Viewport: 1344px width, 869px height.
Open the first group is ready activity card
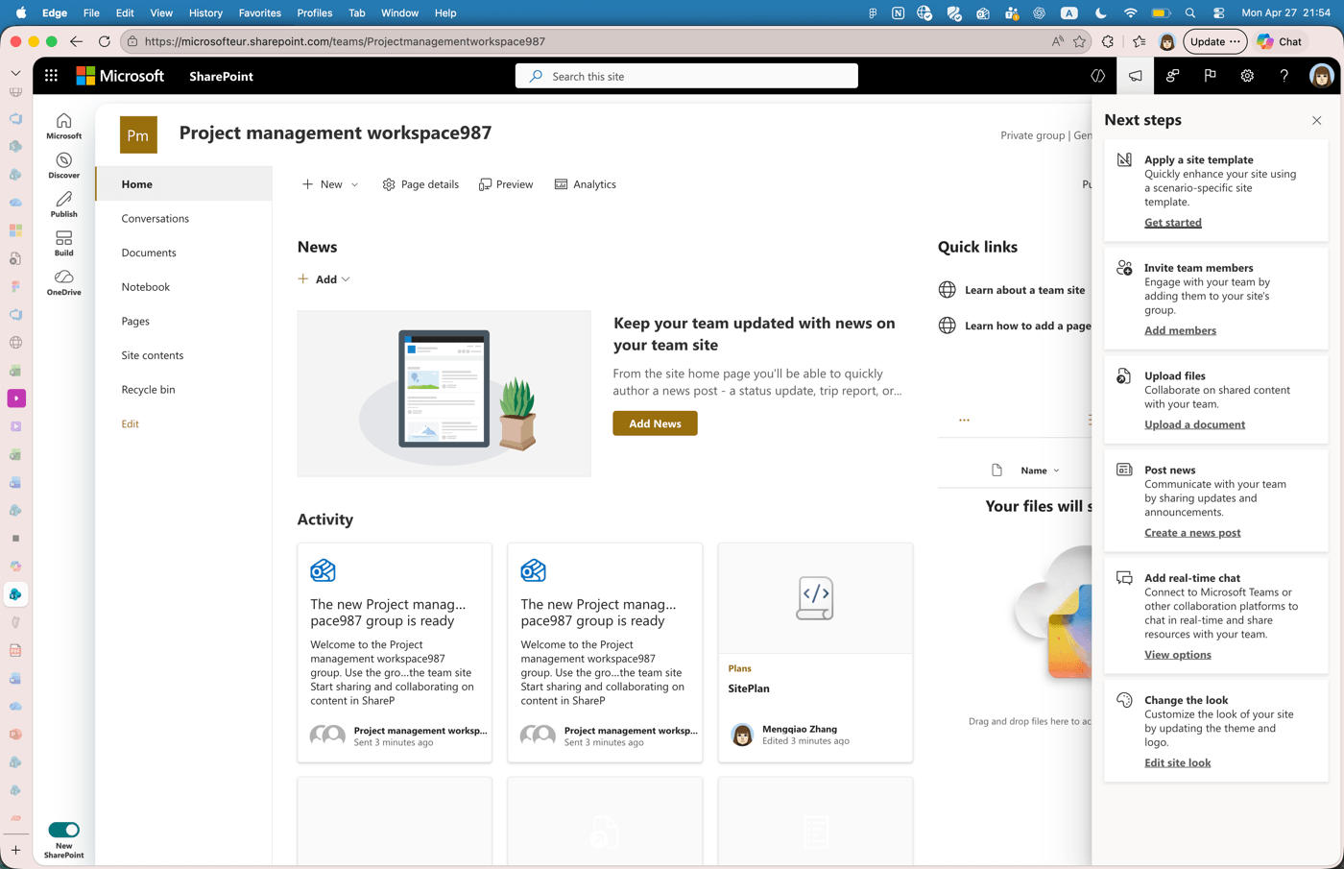click(395, 653)
